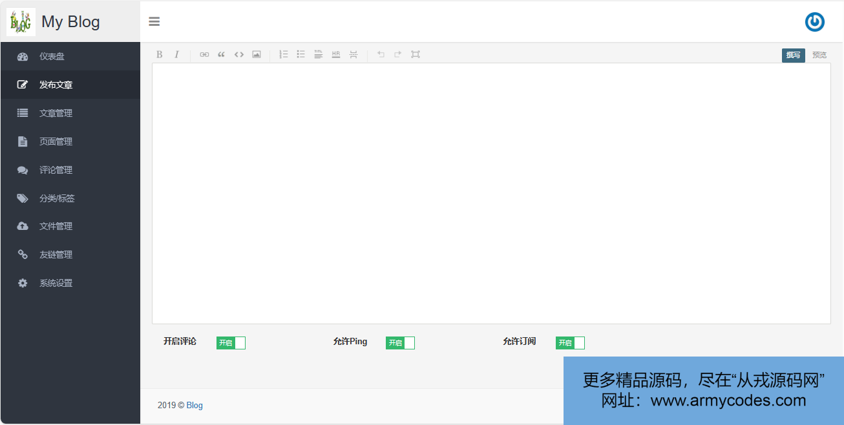Image resolution: width=844 pixels, height=425 pixels.
Task: Toggle the 允许Ping switch
Action: pyautogui.click(x=400, y=343)
